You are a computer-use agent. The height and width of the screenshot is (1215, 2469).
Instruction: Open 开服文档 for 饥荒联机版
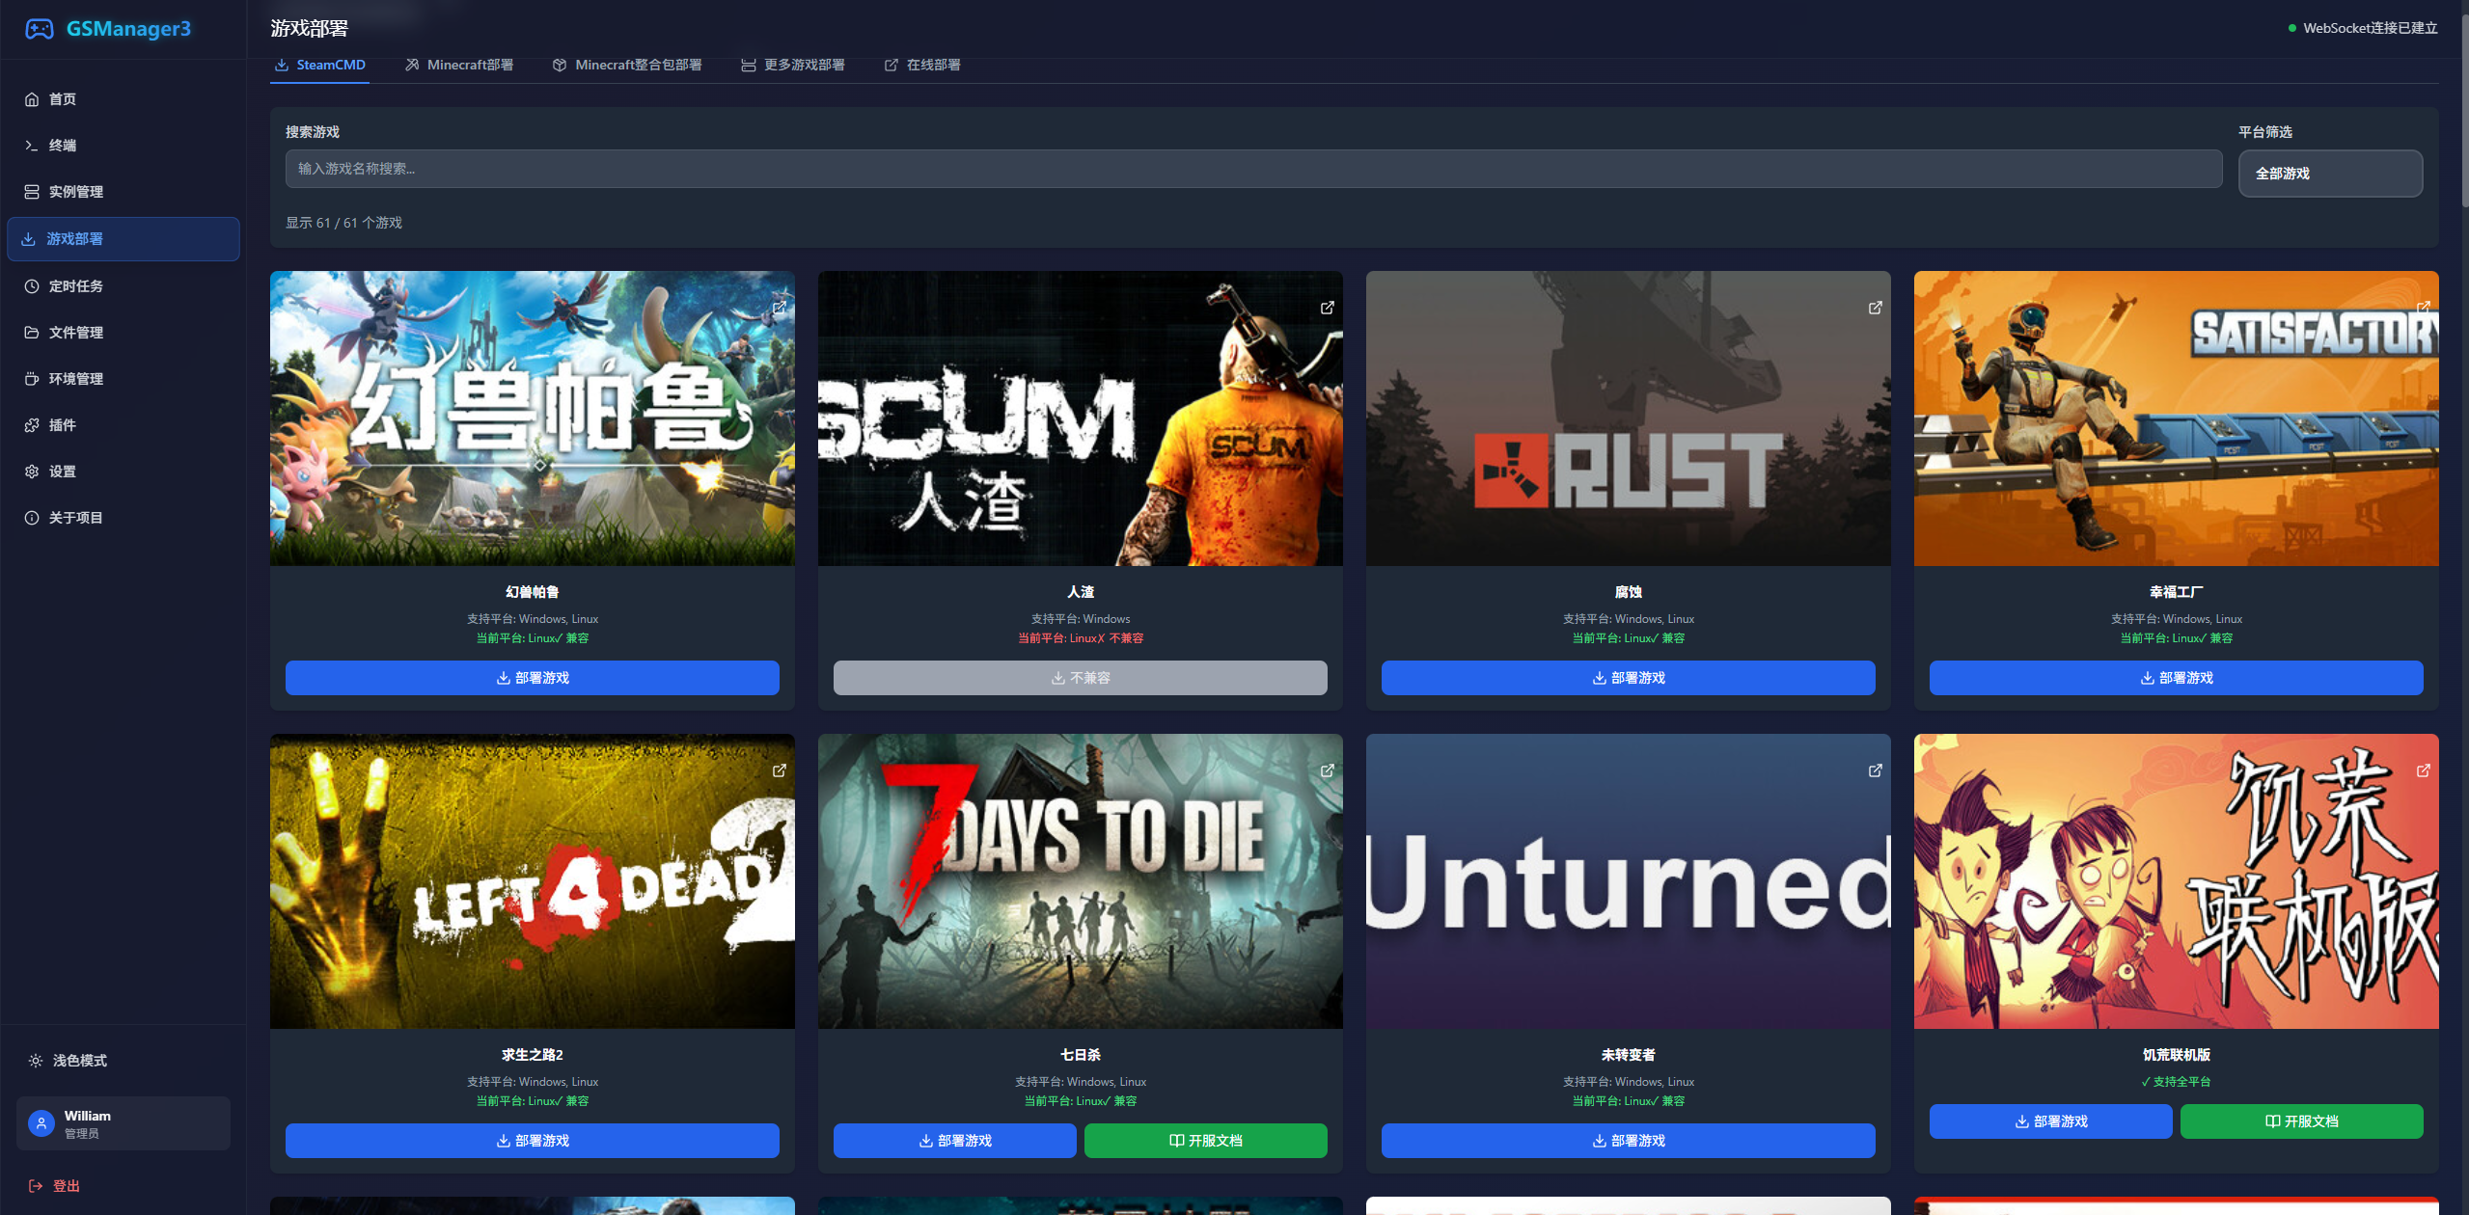[2302, 1121]
